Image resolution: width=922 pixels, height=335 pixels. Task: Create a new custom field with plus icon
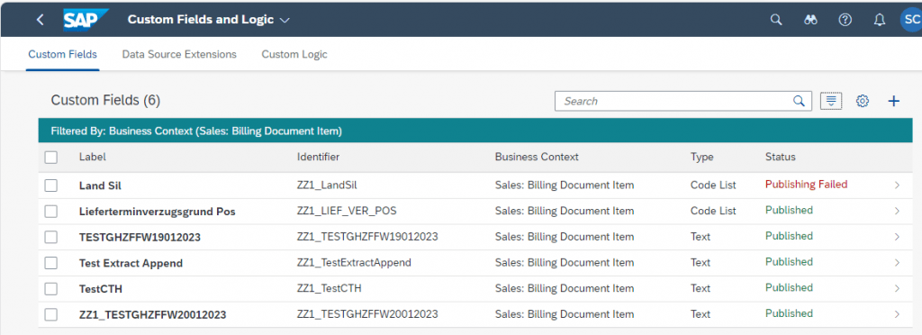[x=893, y=101]
